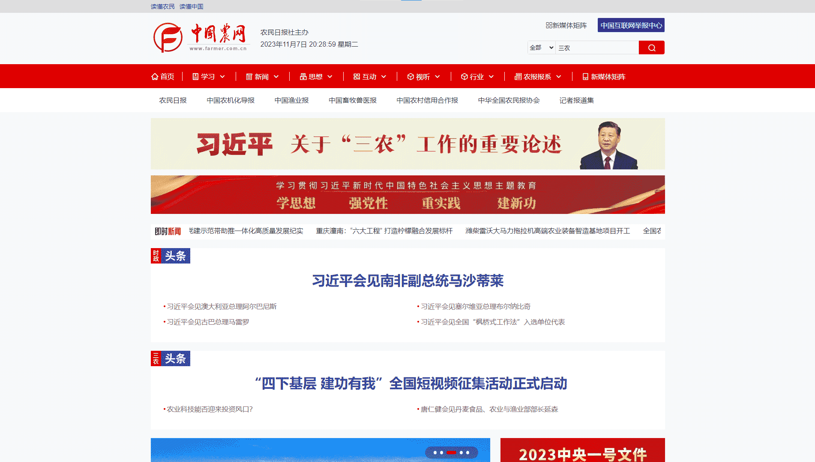Click the grid icon by top 新媒体矩阵
The height and width of the screenshot is (462, 815).
pos(548,25)
